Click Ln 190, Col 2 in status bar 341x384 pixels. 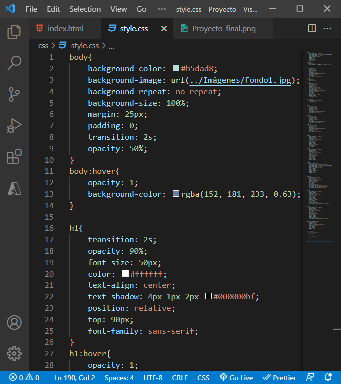pos(74,378)
